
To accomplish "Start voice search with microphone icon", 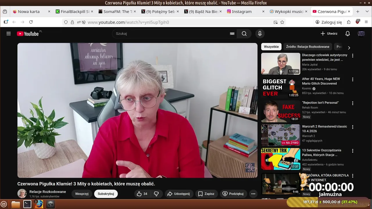I will click(260, 34).
